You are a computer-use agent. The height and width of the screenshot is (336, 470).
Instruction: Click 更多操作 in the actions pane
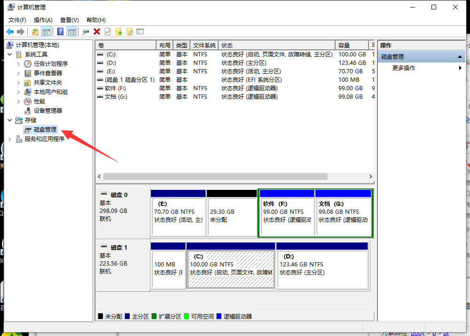[403, 68]
